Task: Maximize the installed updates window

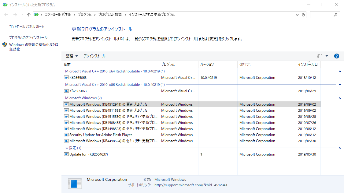Action: 323,5
